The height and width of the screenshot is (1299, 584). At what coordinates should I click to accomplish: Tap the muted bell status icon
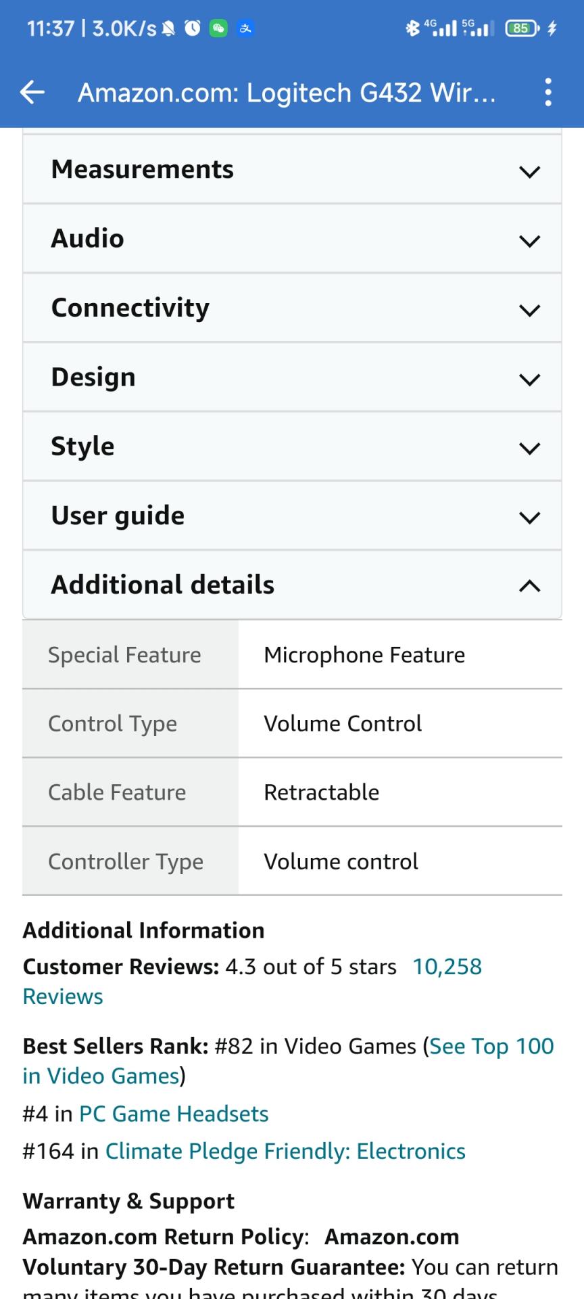point(169,28)
